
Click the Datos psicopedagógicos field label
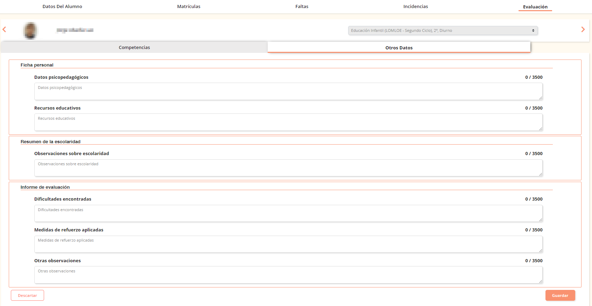[x=61, y=77]
